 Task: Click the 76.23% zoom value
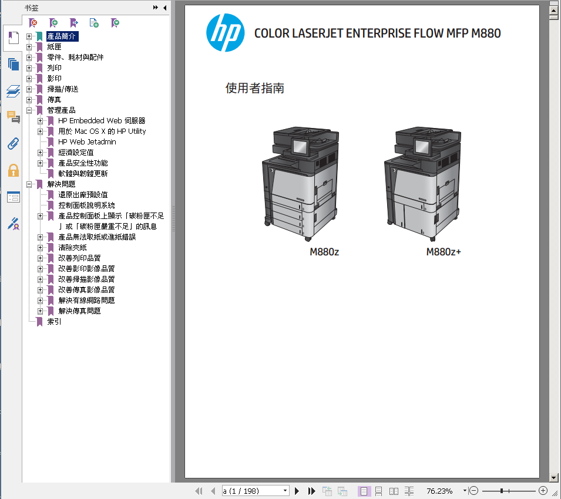(x=439, y=491)
